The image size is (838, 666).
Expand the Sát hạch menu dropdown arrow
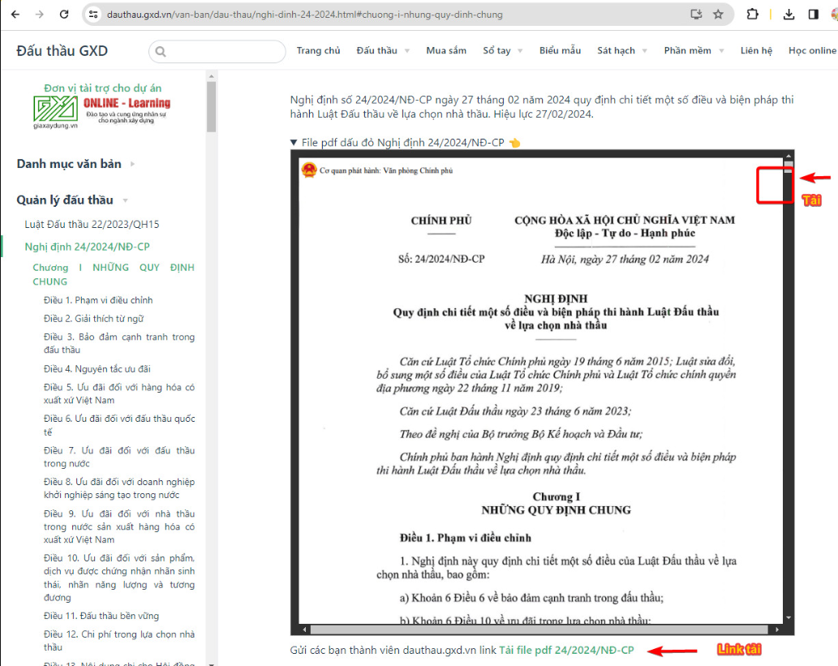coord(645,51)
